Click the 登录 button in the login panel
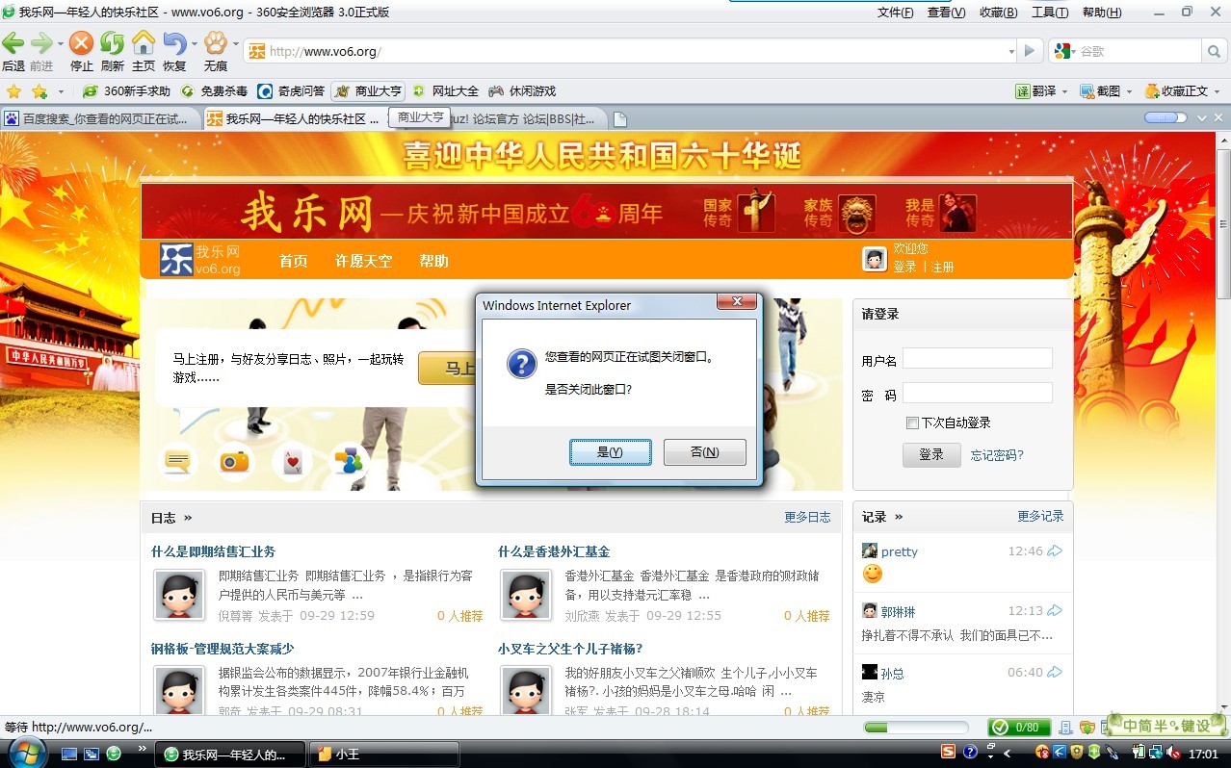This screenshot has width=1231, height=768. [x=931, y=455]
